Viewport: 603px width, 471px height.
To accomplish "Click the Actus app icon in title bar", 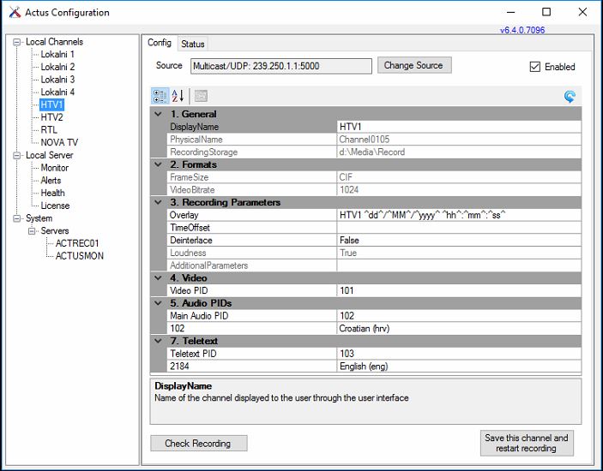I will tap(14, 13).
